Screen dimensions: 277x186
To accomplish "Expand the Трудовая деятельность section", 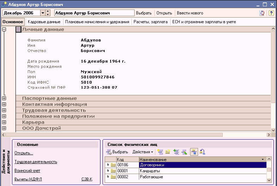I will pos(4,110).
